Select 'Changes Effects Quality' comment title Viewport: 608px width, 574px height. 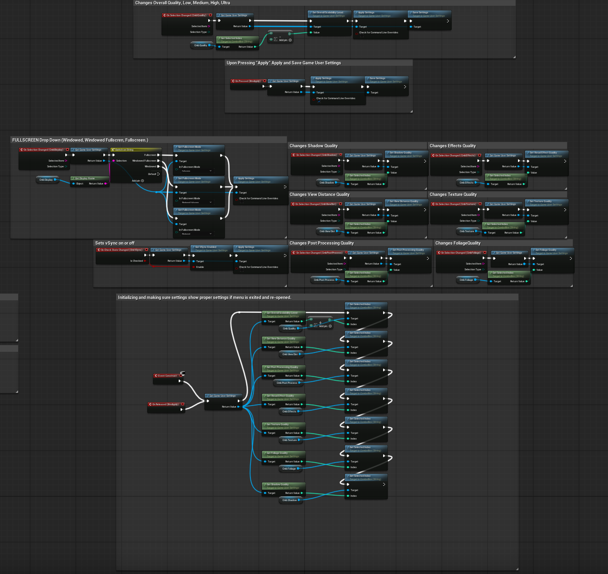point(453,146)
